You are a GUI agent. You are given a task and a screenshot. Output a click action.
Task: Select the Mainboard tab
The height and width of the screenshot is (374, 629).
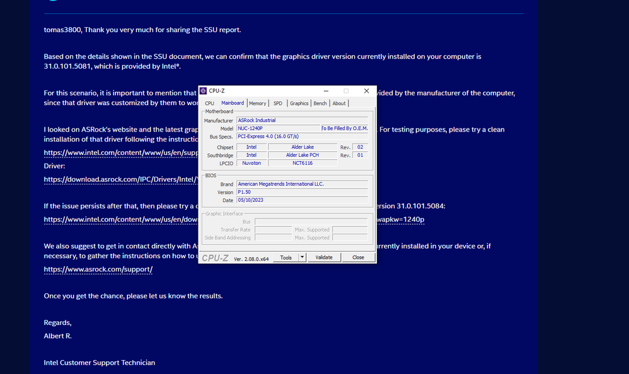pyautogui.click(x=233, y=103)
